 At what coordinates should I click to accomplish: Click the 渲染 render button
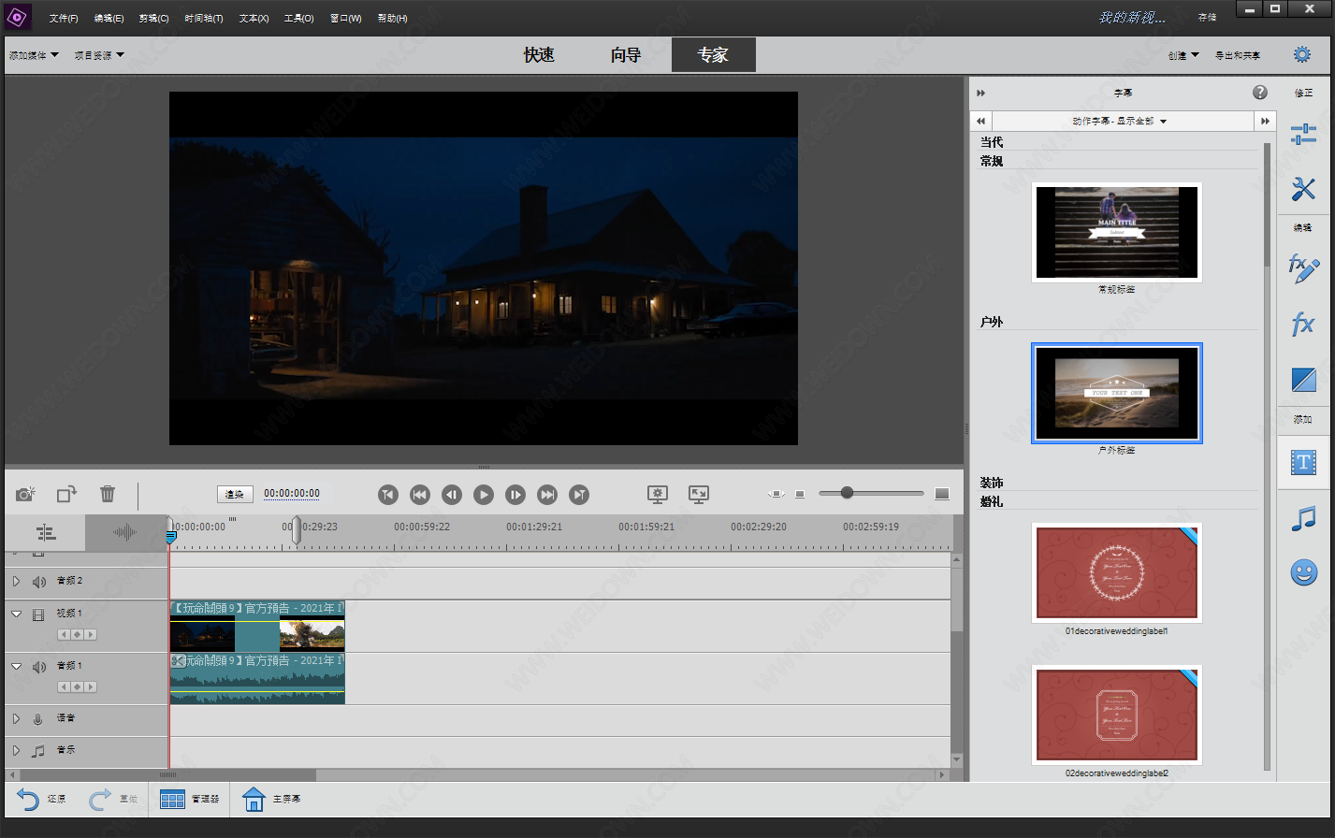235,494
